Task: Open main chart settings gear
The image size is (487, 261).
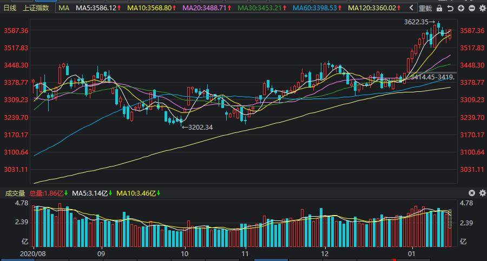Action: pyautogui.click(x=482, y=9)
